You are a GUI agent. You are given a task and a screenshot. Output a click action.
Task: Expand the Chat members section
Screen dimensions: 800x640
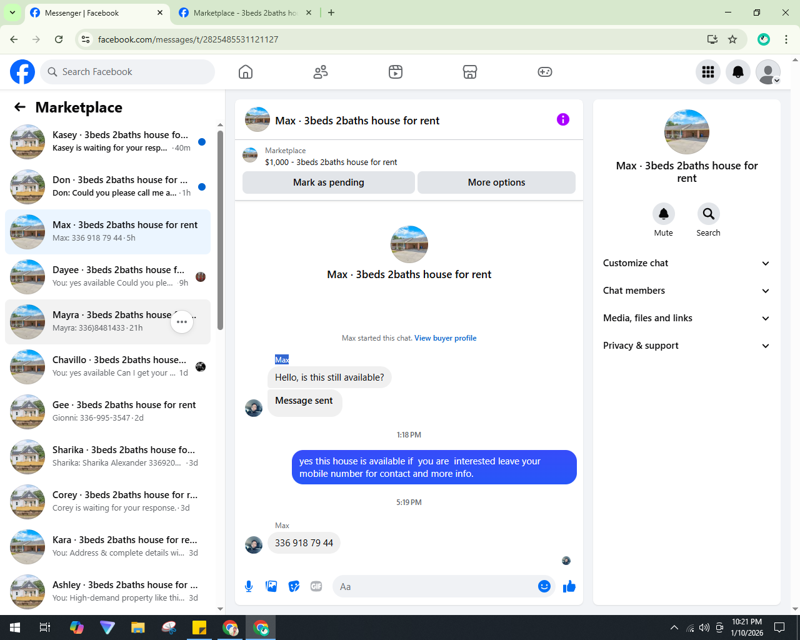coord(686,291)
